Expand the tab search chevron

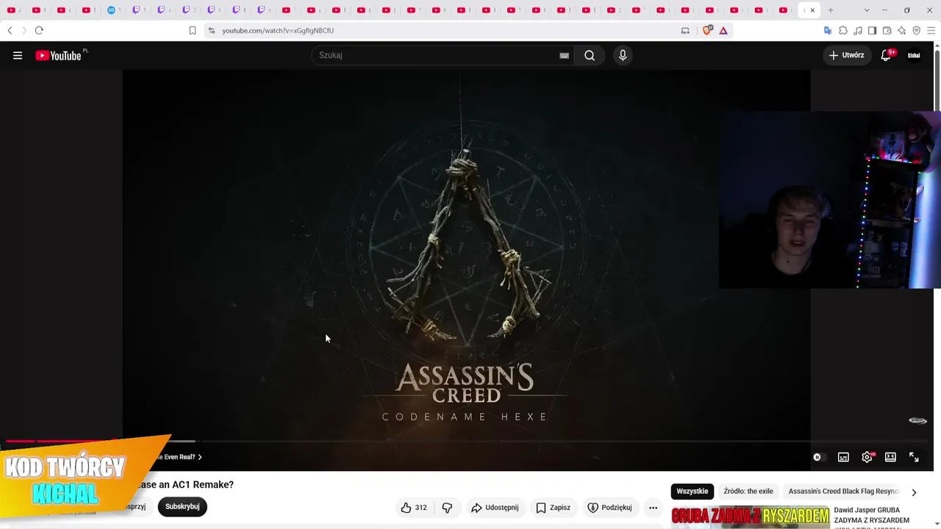pos(867,10)
